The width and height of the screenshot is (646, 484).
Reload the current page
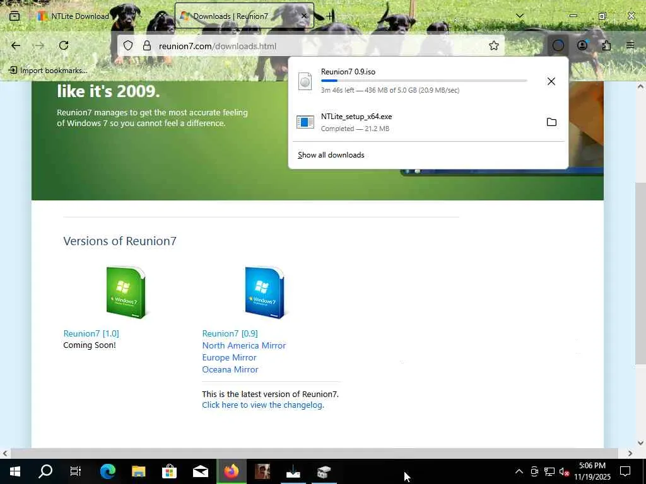tap(64, 45)
